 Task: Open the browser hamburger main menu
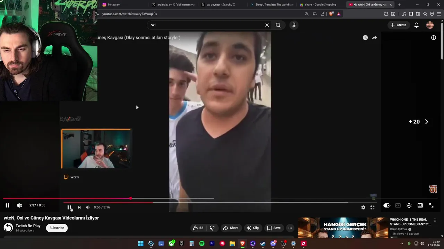(x=439, y=14)
